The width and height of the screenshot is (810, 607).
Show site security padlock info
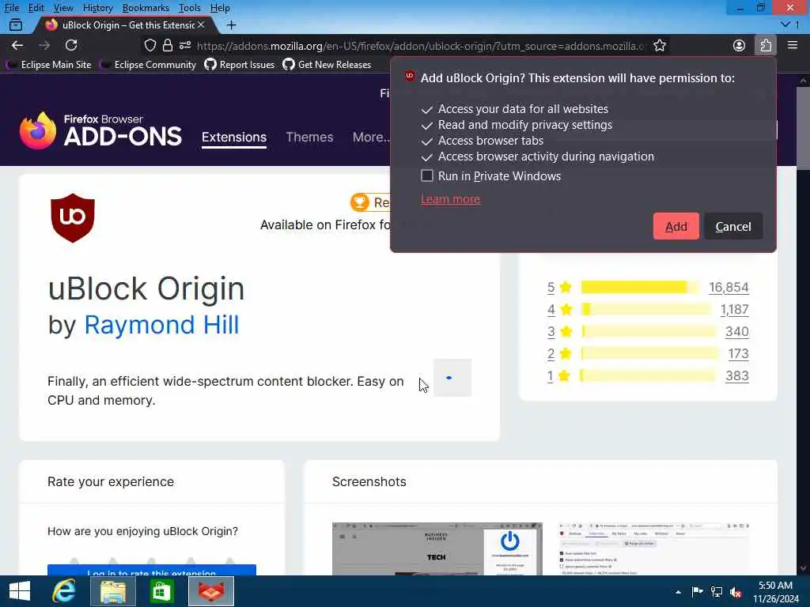click(168, 45)
